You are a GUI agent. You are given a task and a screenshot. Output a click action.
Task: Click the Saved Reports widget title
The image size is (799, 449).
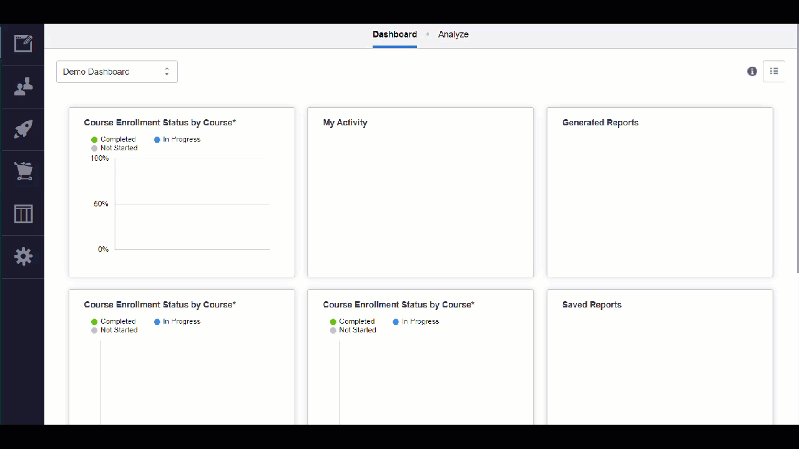tap(592, 304)
